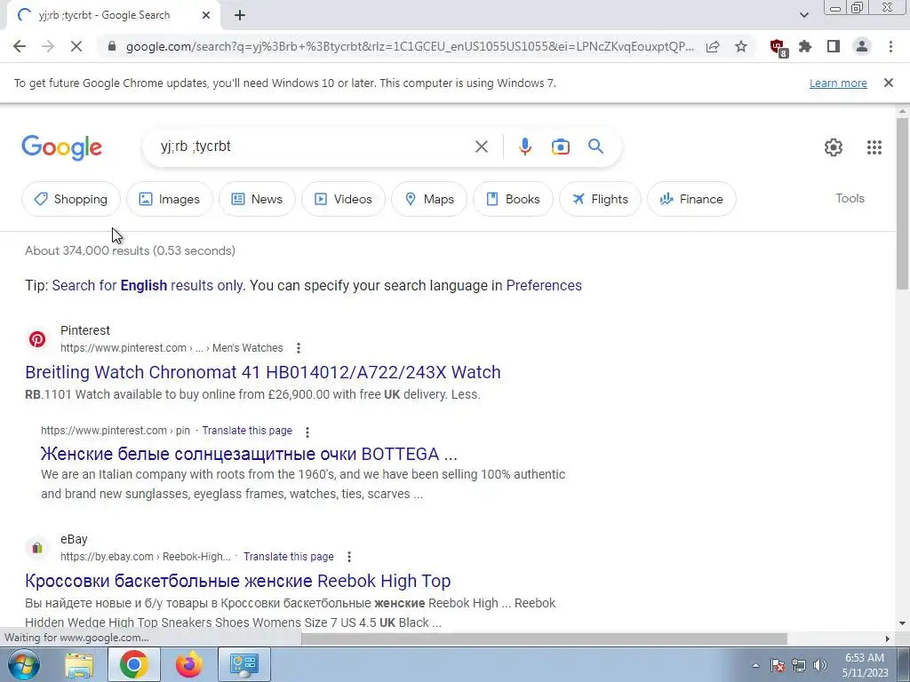910x682 pixels.
Task: Click the Pinterest favicon
Action: tap(37, 338)
